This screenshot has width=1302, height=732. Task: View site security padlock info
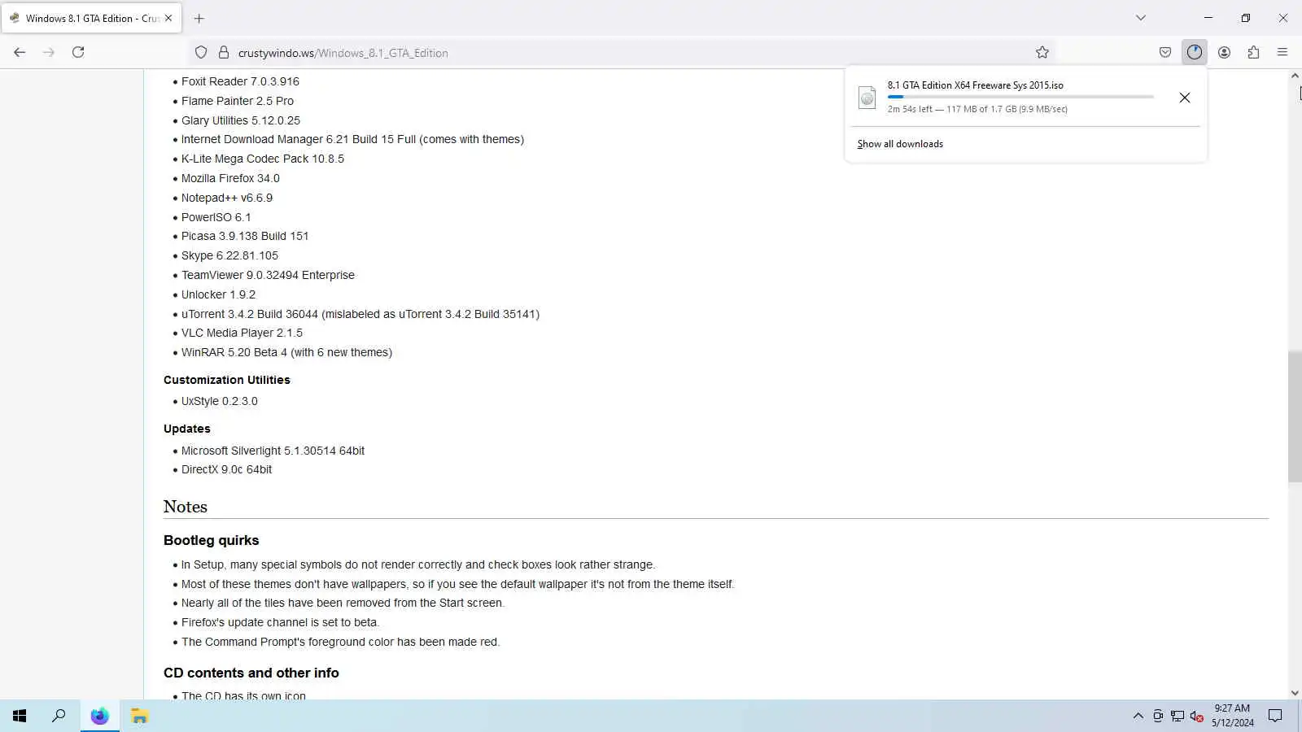tap(223, 52)
